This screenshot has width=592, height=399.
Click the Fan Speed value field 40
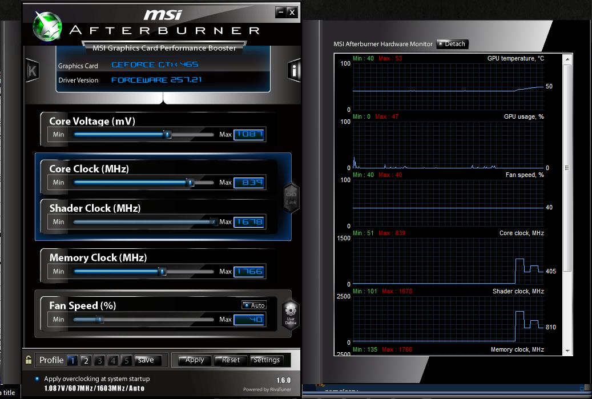click(x=249, y=319)
